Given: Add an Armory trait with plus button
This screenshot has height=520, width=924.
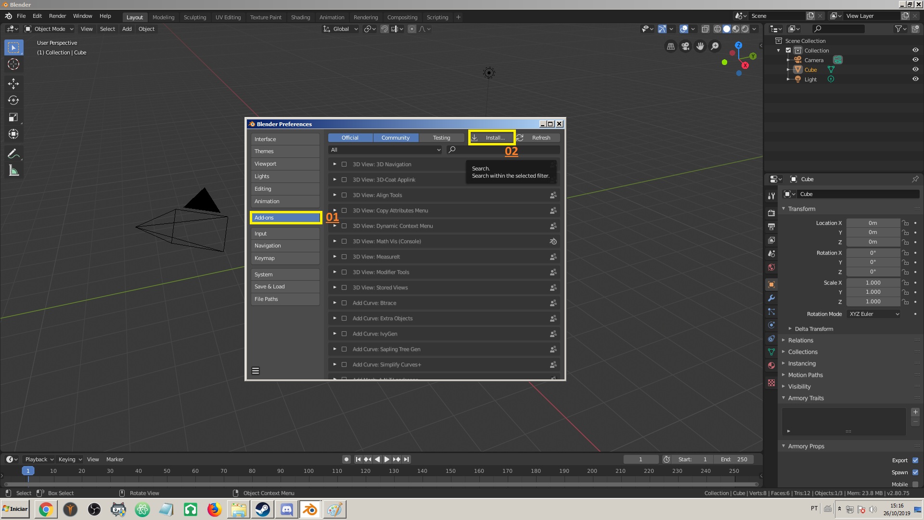Looking at the screenshot, I should pyautogui.click(x=915, y=412).
